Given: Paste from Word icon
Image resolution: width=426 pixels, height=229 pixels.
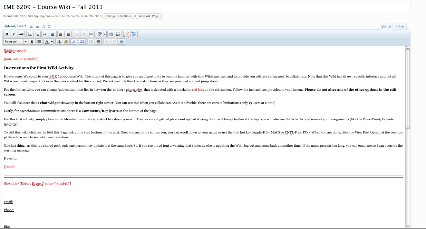Looking at the screenshot, I should pos(66,41).
